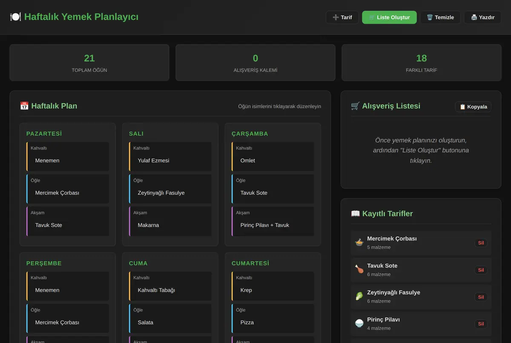Edit Pazartesi breakfast field containing Menemen
The image size is (511, 343).
click(x=68, y=160)
